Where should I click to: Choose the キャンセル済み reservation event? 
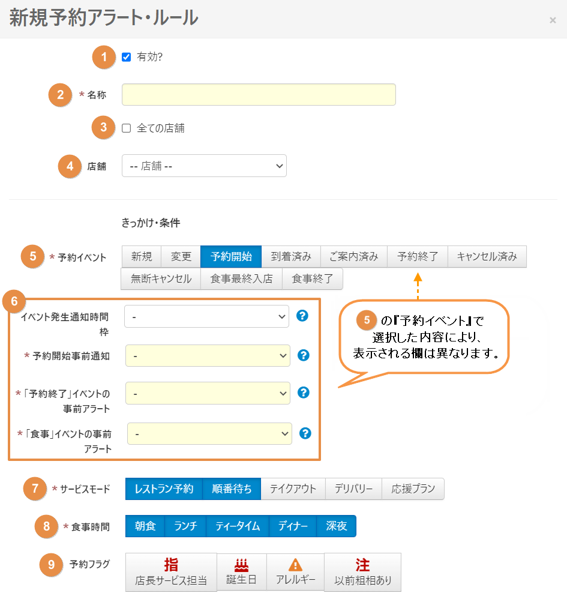(x=487, y=257)
